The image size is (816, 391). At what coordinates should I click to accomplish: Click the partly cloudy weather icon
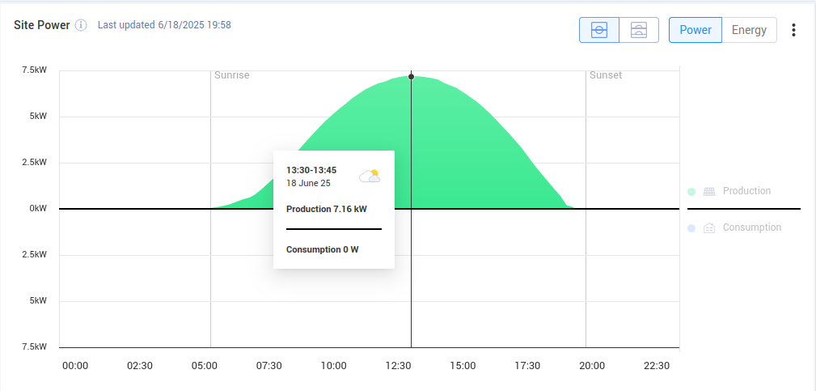(x=370, y=176)
